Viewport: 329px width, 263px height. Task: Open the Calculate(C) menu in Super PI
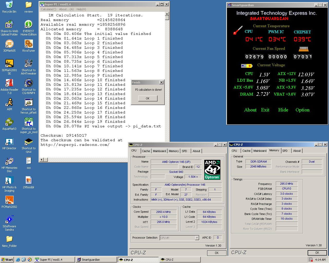coord(49,9)
